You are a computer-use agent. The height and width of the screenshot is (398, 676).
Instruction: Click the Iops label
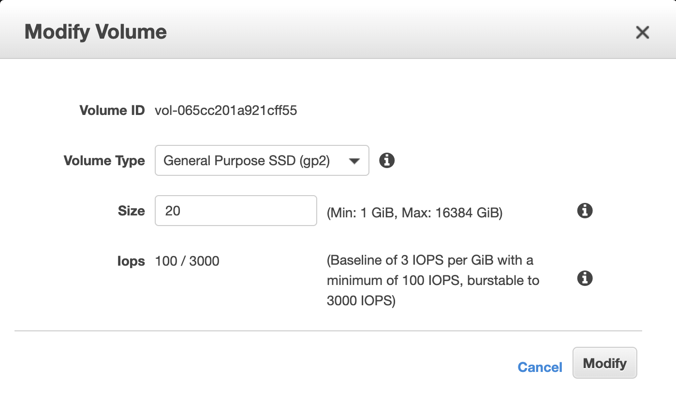click(x=131, y=261)
